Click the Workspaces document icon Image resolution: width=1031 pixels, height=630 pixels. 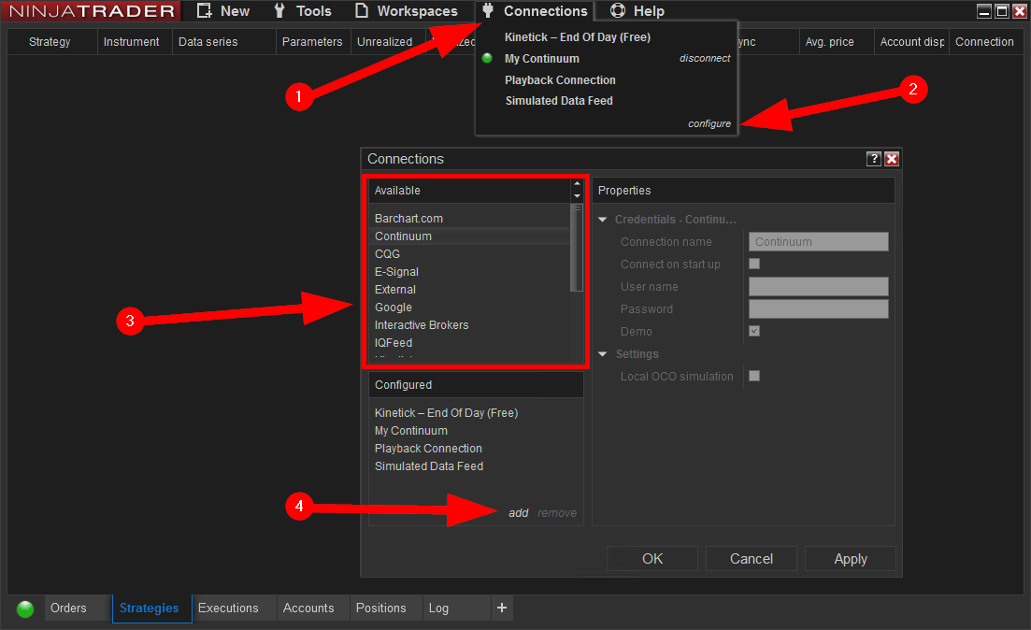click(362, 11)
